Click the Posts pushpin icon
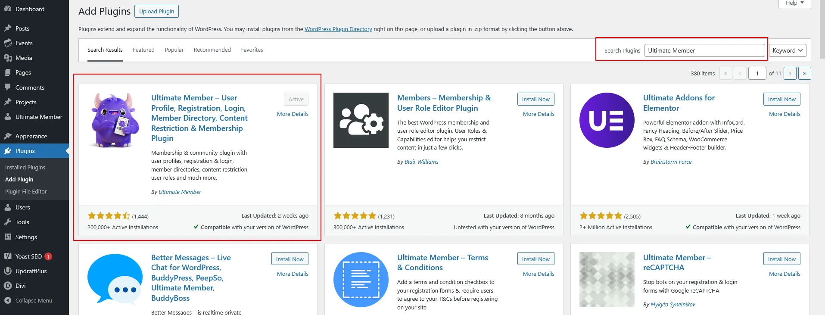Screen dimensions: 825x315 tap(8, 28)
